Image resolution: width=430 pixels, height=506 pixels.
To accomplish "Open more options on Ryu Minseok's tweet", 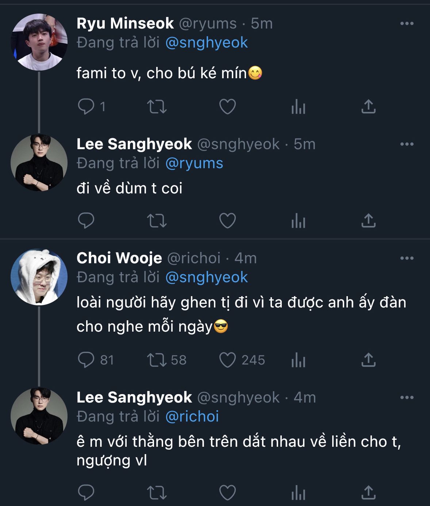I will (x=407, y=24).
